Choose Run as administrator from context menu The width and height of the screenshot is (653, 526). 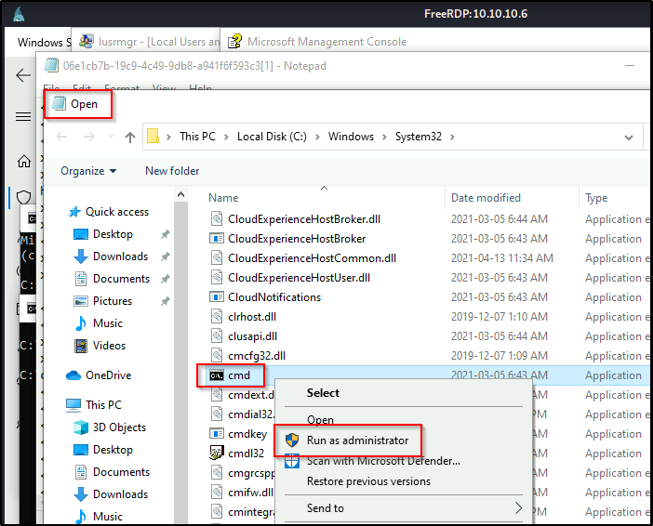(357, 441)
